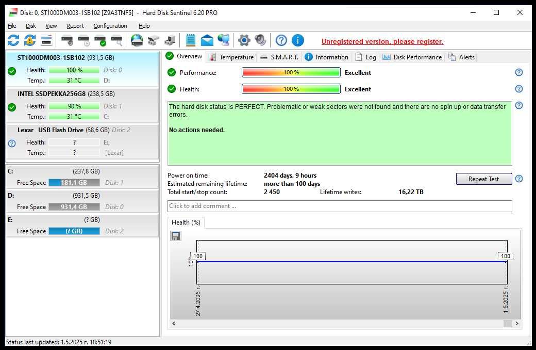Click the 27.4.2025 date label on graph

[198, 301]
